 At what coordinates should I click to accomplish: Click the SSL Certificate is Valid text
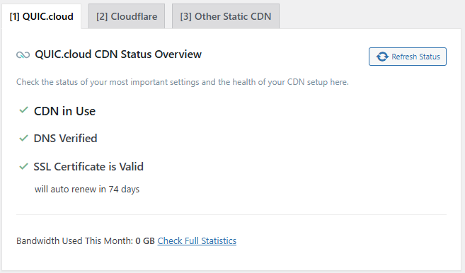88,167
